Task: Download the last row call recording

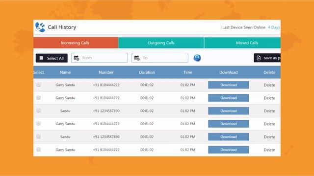Action: (229, 150)
